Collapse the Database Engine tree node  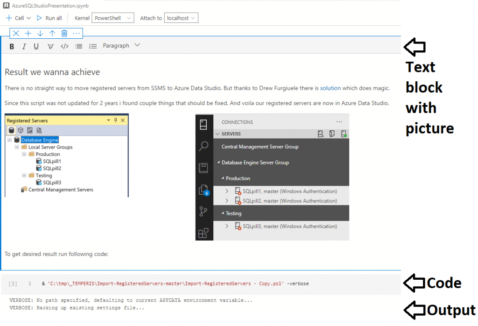[9, 140]
